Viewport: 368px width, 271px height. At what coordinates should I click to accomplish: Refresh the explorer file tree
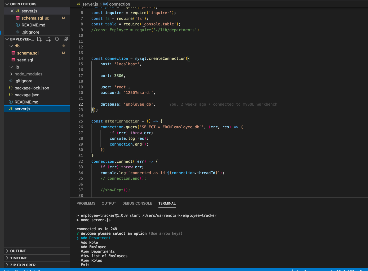57,39
